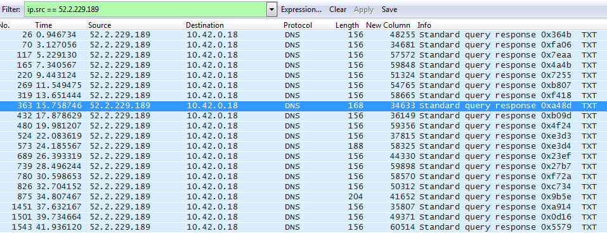The image size is (607, 236).
Task: Select packet number 1451
Action: tap(303, 207)
